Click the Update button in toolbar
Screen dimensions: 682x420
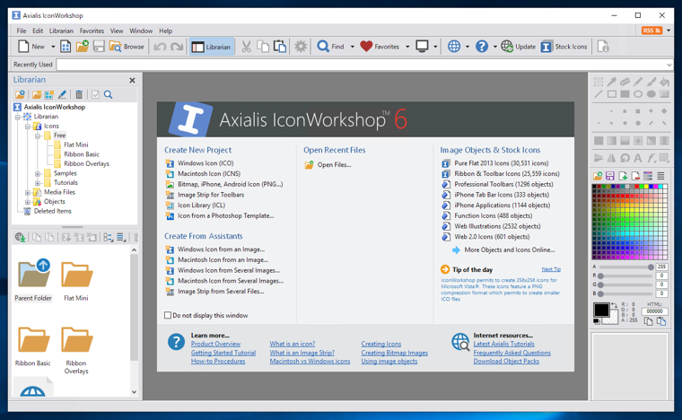tap(519, 47)
